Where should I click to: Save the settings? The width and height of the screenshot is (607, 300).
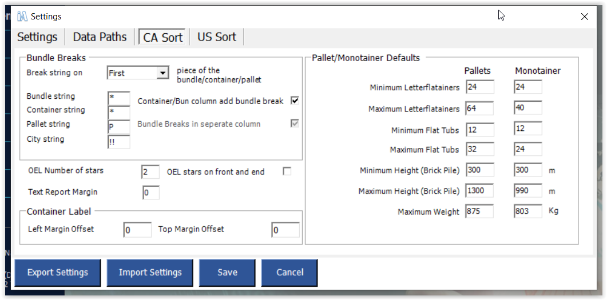[227, 273]
